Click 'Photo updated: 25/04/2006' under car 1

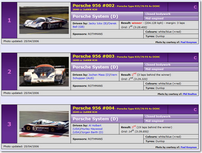point(21,41)
